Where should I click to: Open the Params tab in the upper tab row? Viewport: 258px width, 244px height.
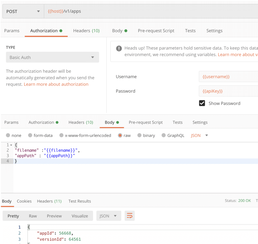click(x=12, y=31)
